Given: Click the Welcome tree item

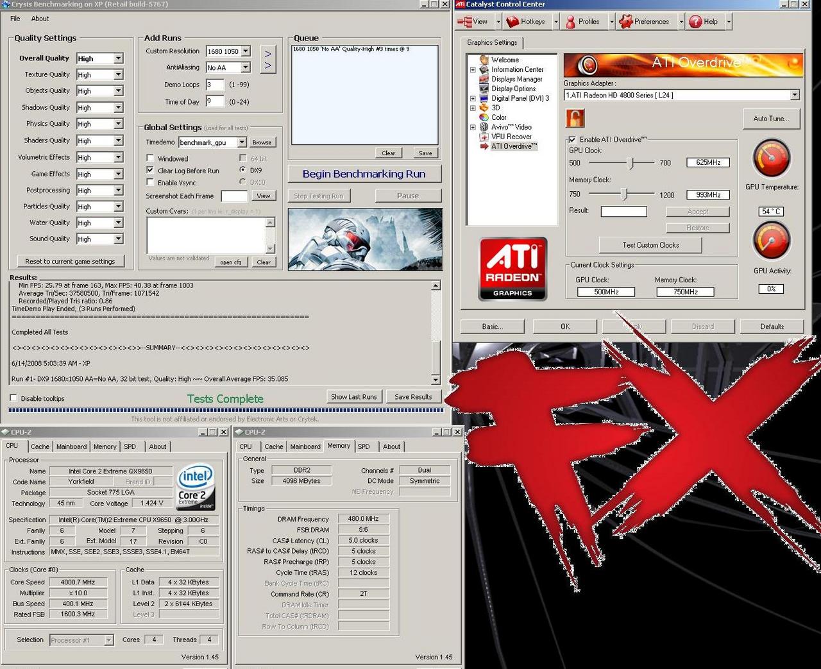Looking at the screenshot, I should coord(505,60).
